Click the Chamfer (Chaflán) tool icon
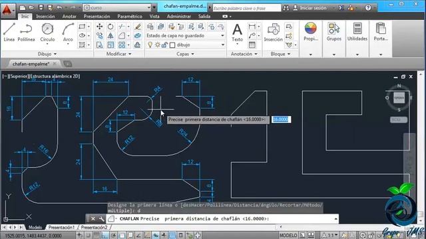Image resolution: width=426 pixels, height=239 pixels. [x=122, y=35]
